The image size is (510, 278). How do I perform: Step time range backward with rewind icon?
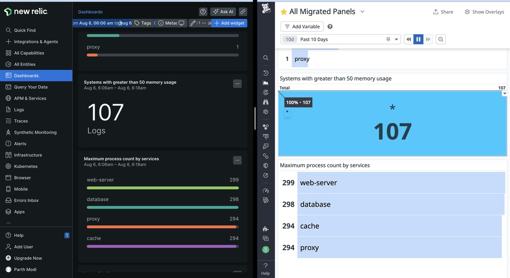409,39
